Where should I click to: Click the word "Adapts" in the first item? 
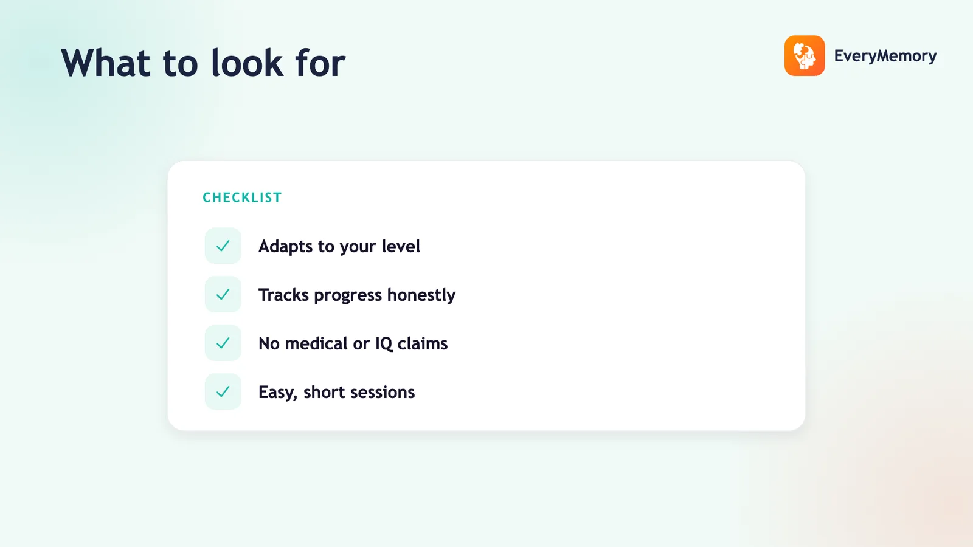coord(285,247)
